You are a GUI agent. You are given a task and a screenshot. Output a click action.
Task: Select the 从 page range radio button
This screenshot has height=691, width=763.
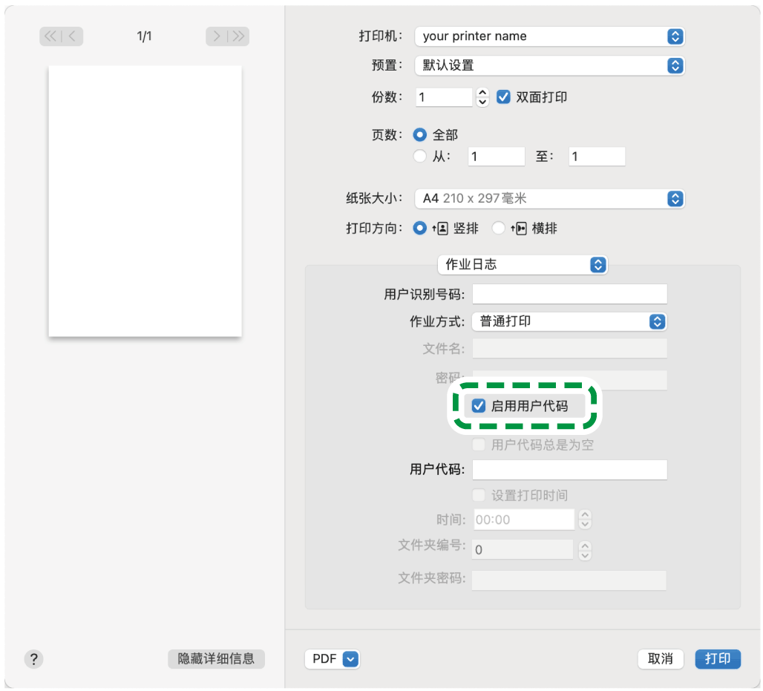[x=419, y=156]
